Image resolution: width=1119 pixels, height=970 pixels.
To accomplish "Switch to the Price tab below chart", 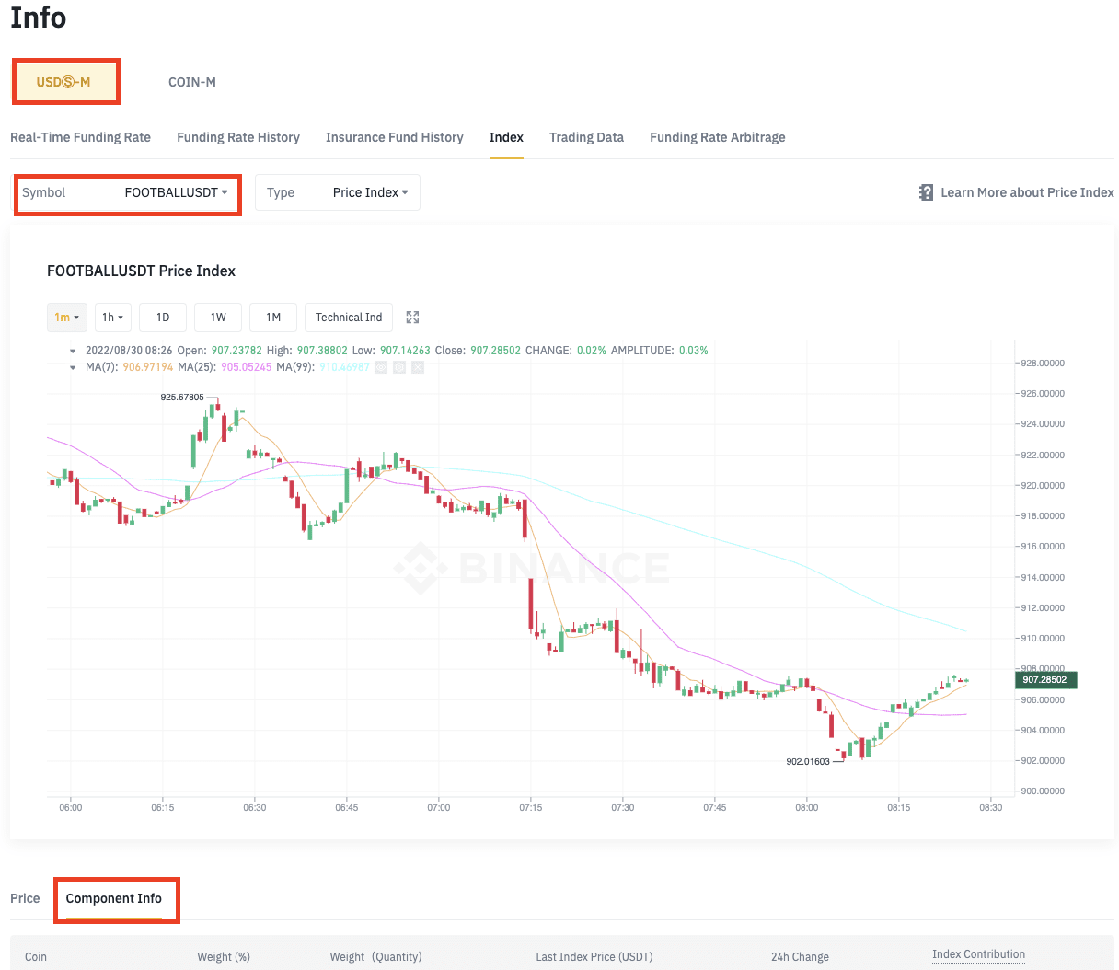I will 25,898.
